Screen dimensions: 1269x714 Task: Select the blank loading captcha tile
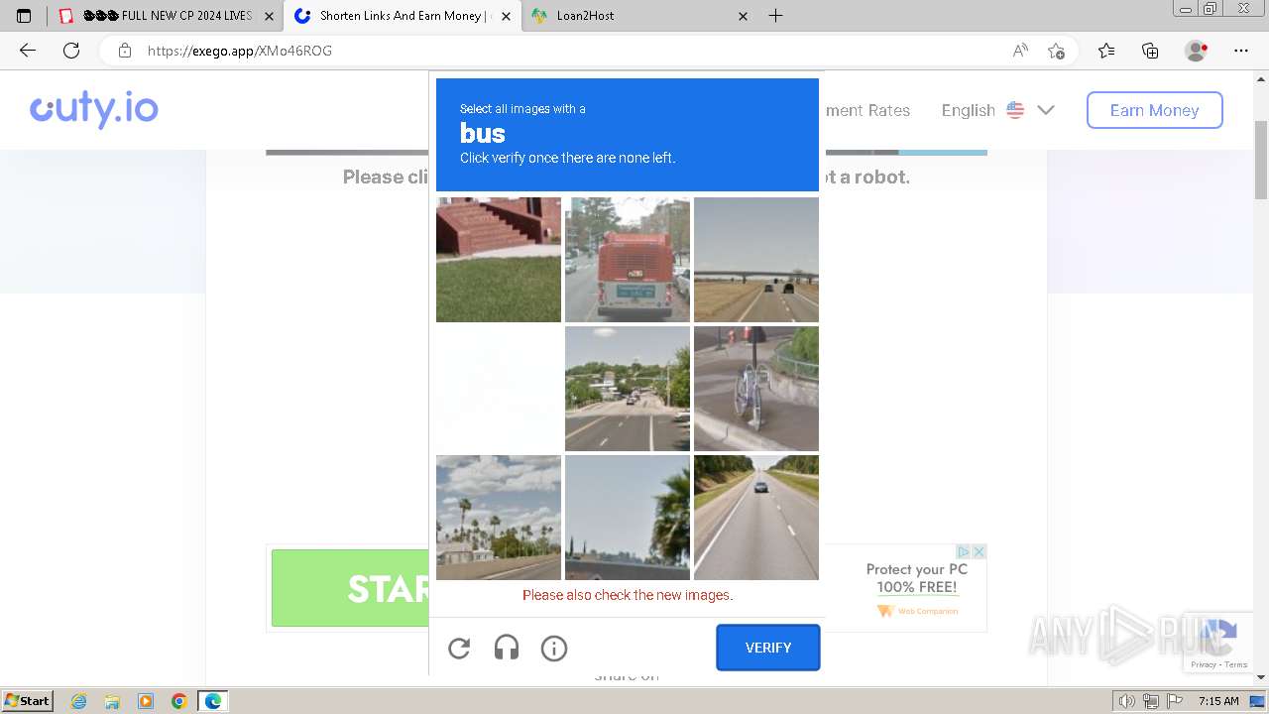pyautogui.click(x=499, y=389)
